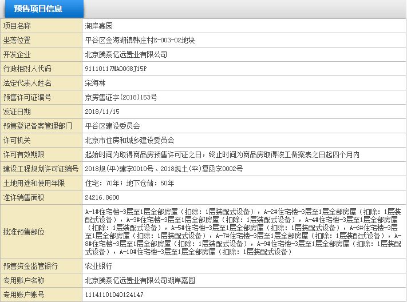Viewport: 407px width, 302px height.
Task: Click the project name 湖岸嘉园 value
Action: [99, 26]
